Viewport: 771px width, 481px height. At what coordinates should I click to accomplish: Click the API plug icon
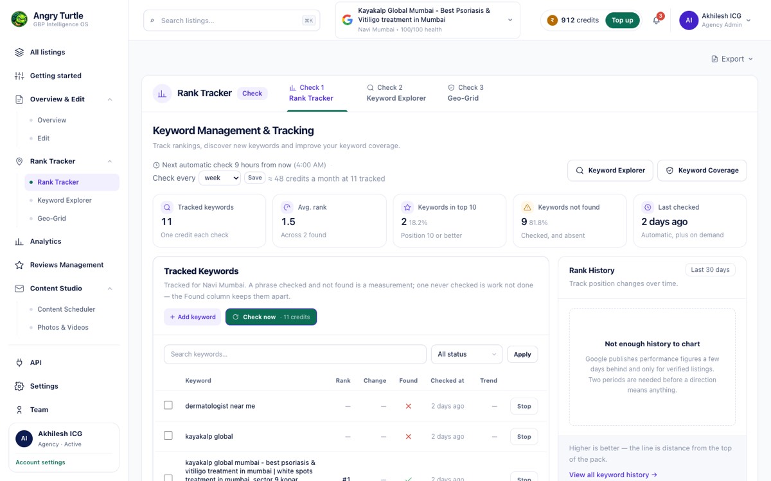click(x=19, y=363)
